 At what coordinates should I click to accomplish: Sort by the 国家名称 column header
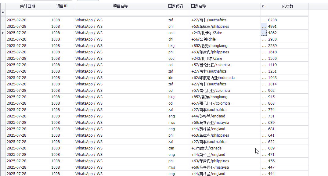click(x=225, y=6)
